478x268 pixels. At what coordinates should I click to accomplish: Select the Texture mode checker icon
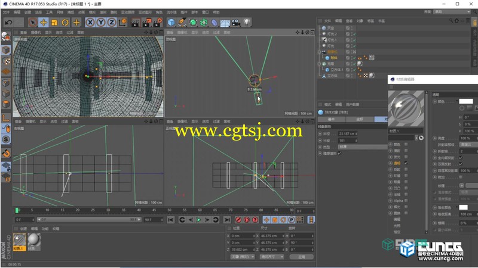click(6, 61)
